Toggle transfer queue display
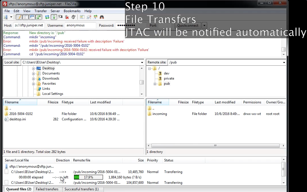Screen dimensions: 307x192 [x=39, y=17]
